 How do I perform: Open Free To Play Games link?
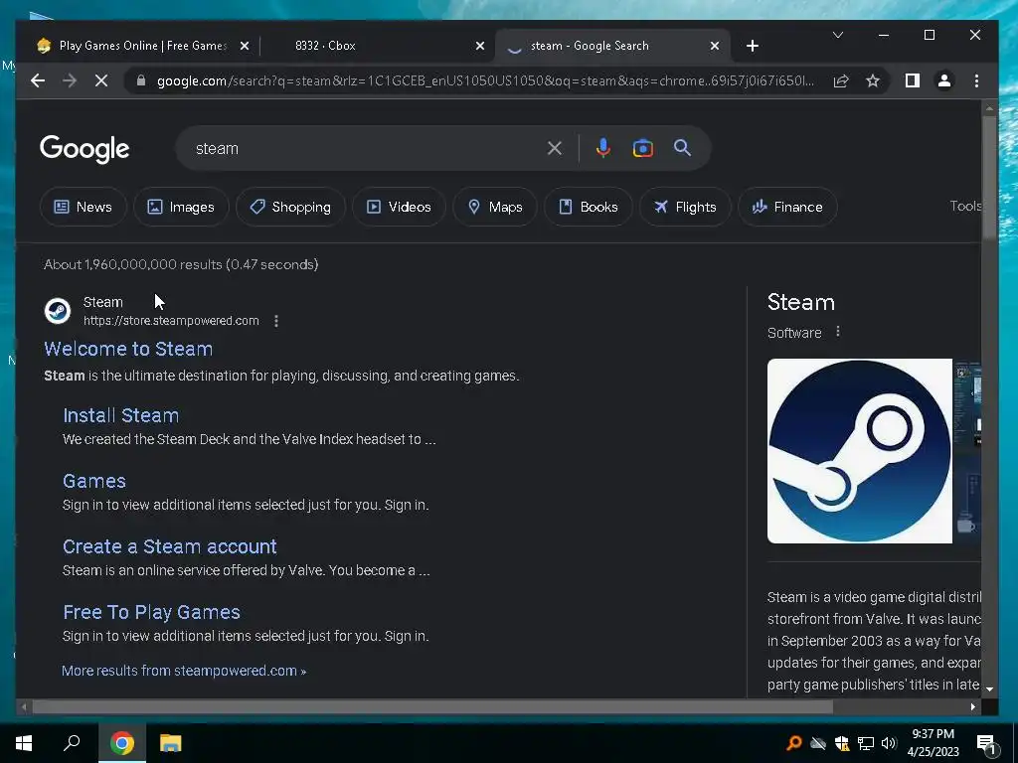click(151, 612)
